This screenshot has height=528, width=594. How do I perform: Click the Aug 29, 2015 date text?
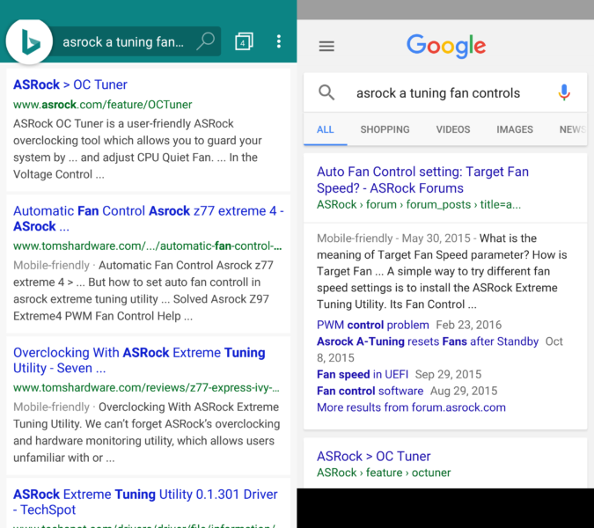[x=464, y=391]
